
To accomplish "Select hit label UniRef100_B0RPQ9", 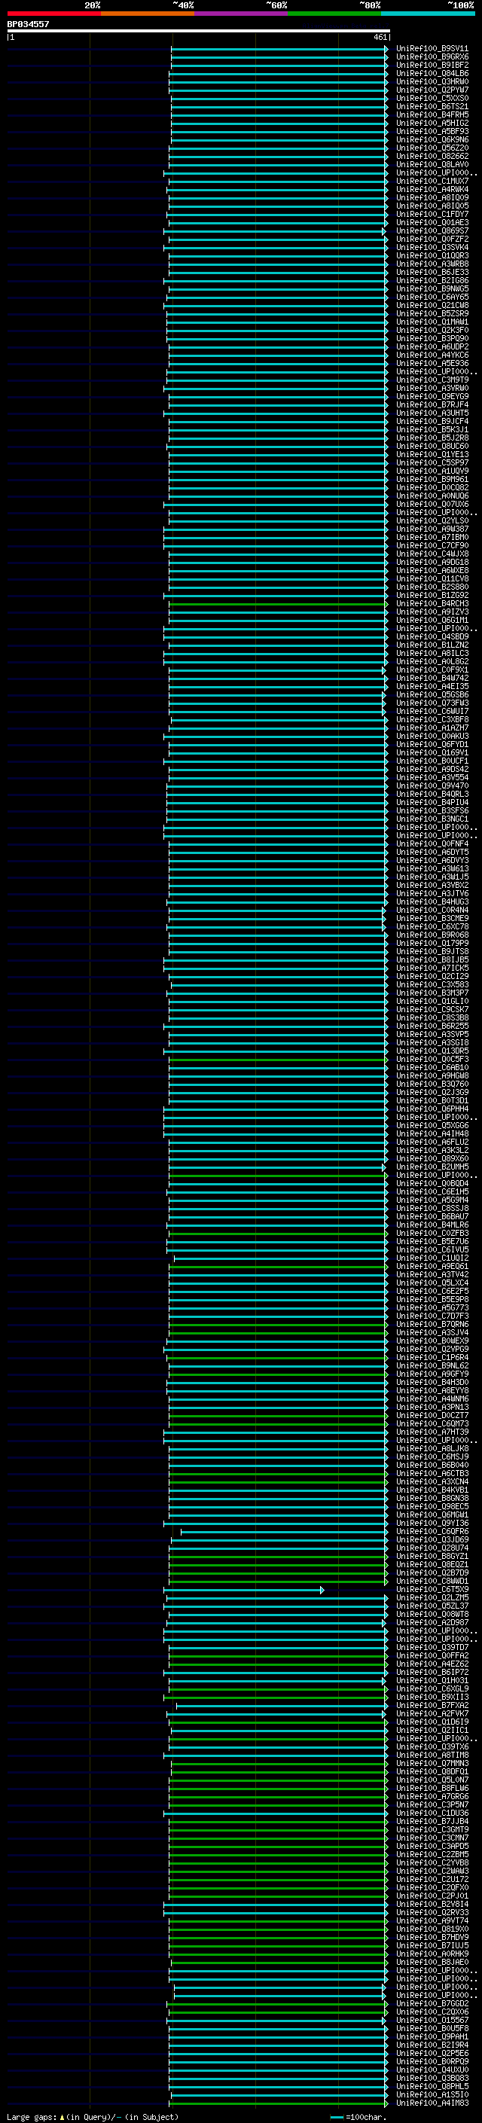I will point(432,2061).
